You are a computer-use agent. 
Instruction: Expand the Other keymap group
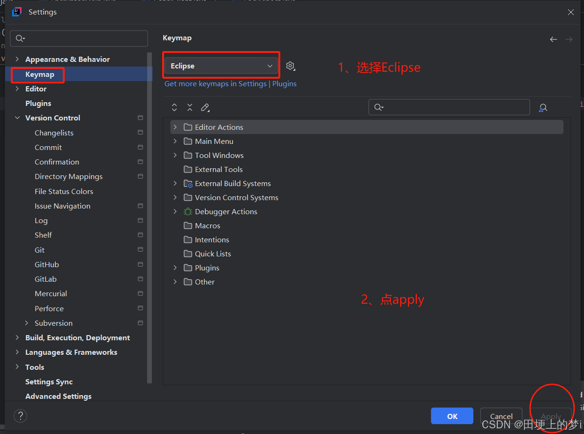(175, 282)
